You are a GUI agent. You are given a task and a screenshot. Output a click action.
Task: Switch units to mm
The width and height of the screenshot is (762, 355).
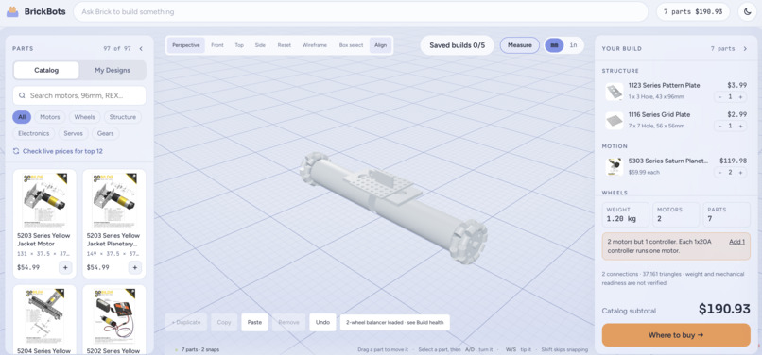pyautogui.click(x=554, y=45)
